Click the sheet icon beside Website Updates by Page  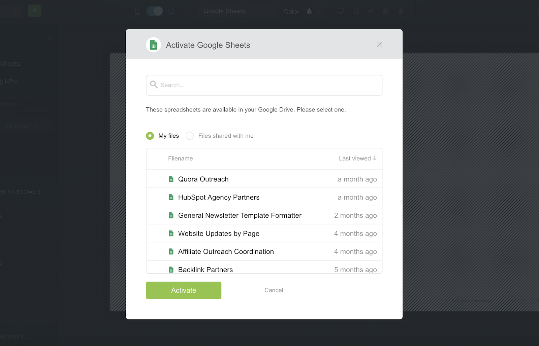coord(171,234)
